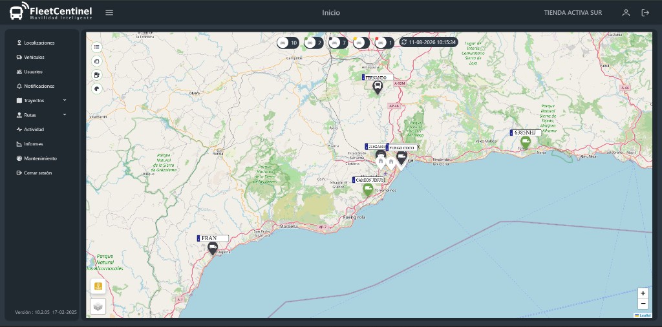Click the left white house marker

381,163
